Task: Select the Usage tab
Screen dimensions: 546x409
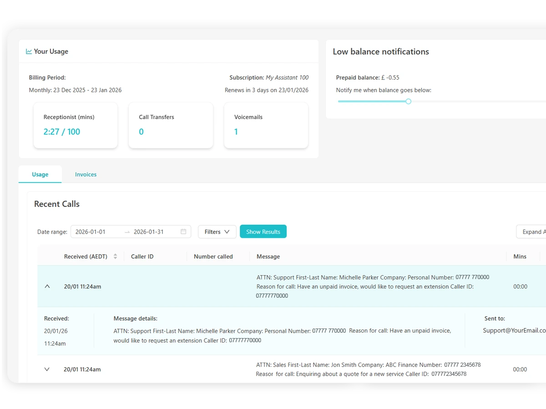Action: pyautogui.click(x=40, y=175)
